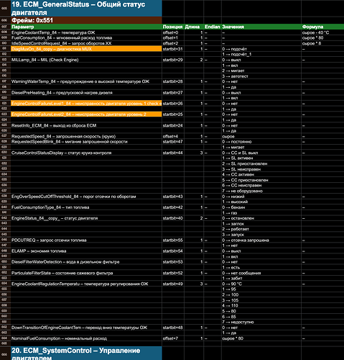Click the 'startbit=26' position cell
This screenshot has height=360, width=344.
pos(173,104)
